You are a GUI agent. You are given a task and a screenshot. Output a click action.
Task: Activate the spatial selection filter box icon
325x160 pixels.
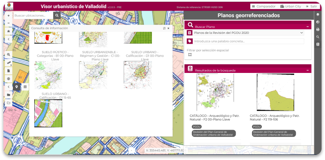[x=190, y=54]
